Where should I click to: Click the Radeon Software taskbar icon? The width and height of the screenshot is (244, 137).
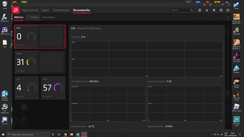click(x=84, y=134)
